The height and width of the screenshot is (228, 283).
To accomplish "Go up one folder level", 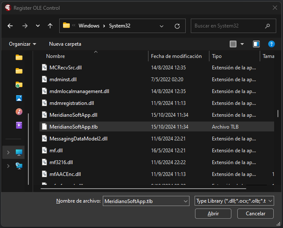I will click(50, 26).
